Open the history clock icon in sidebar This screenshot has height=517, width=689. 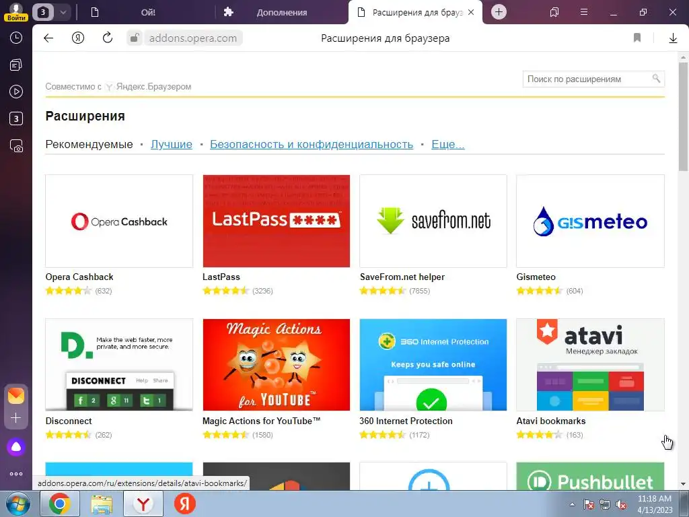16,38
